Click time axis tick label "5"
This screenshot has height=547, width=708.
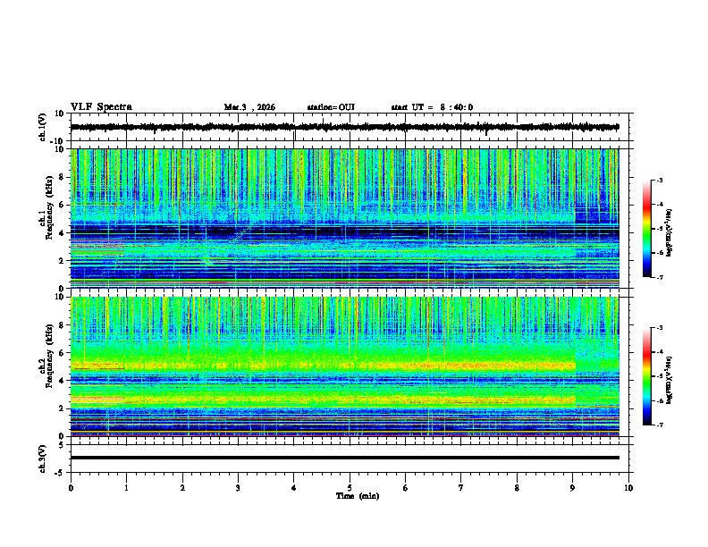pyautogui.click(x=350, y=488)
